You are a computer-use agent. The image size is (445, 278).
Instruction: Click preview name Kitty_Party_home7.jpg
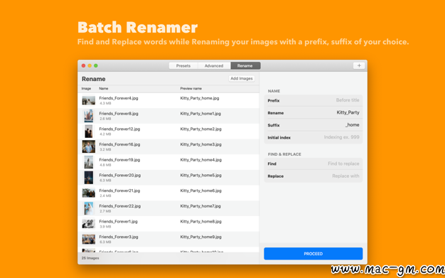click(200, 206)
